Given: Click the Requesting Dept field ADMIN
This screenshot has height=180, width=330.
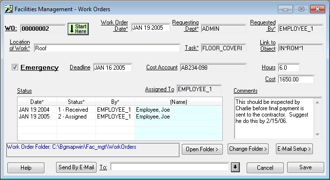Looking at the screenshot, I should (x=223, y=29).
